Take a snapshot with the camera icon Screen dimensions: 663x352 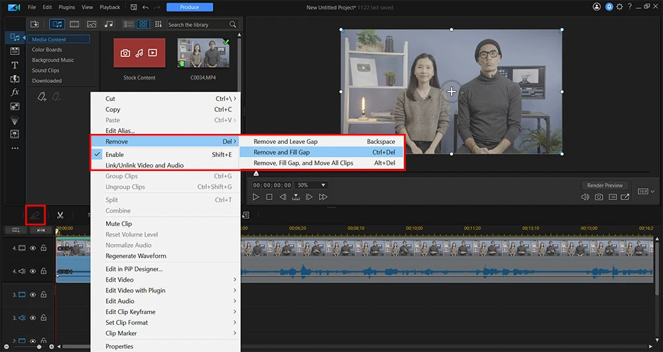pyautogui.click(x=599, y=197)
